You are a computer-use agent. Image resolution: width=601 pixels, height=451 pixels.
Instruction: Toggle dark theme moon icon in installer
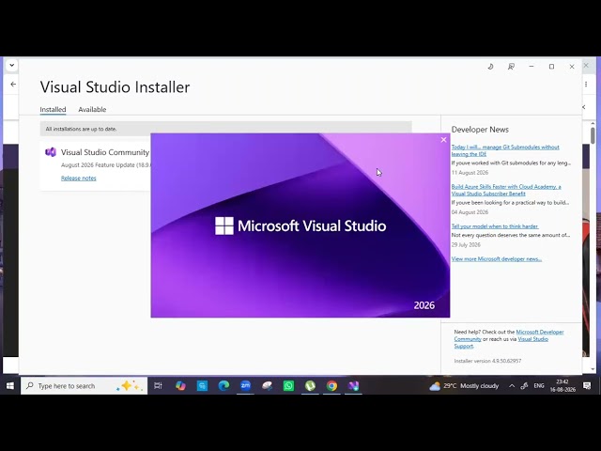490,67
